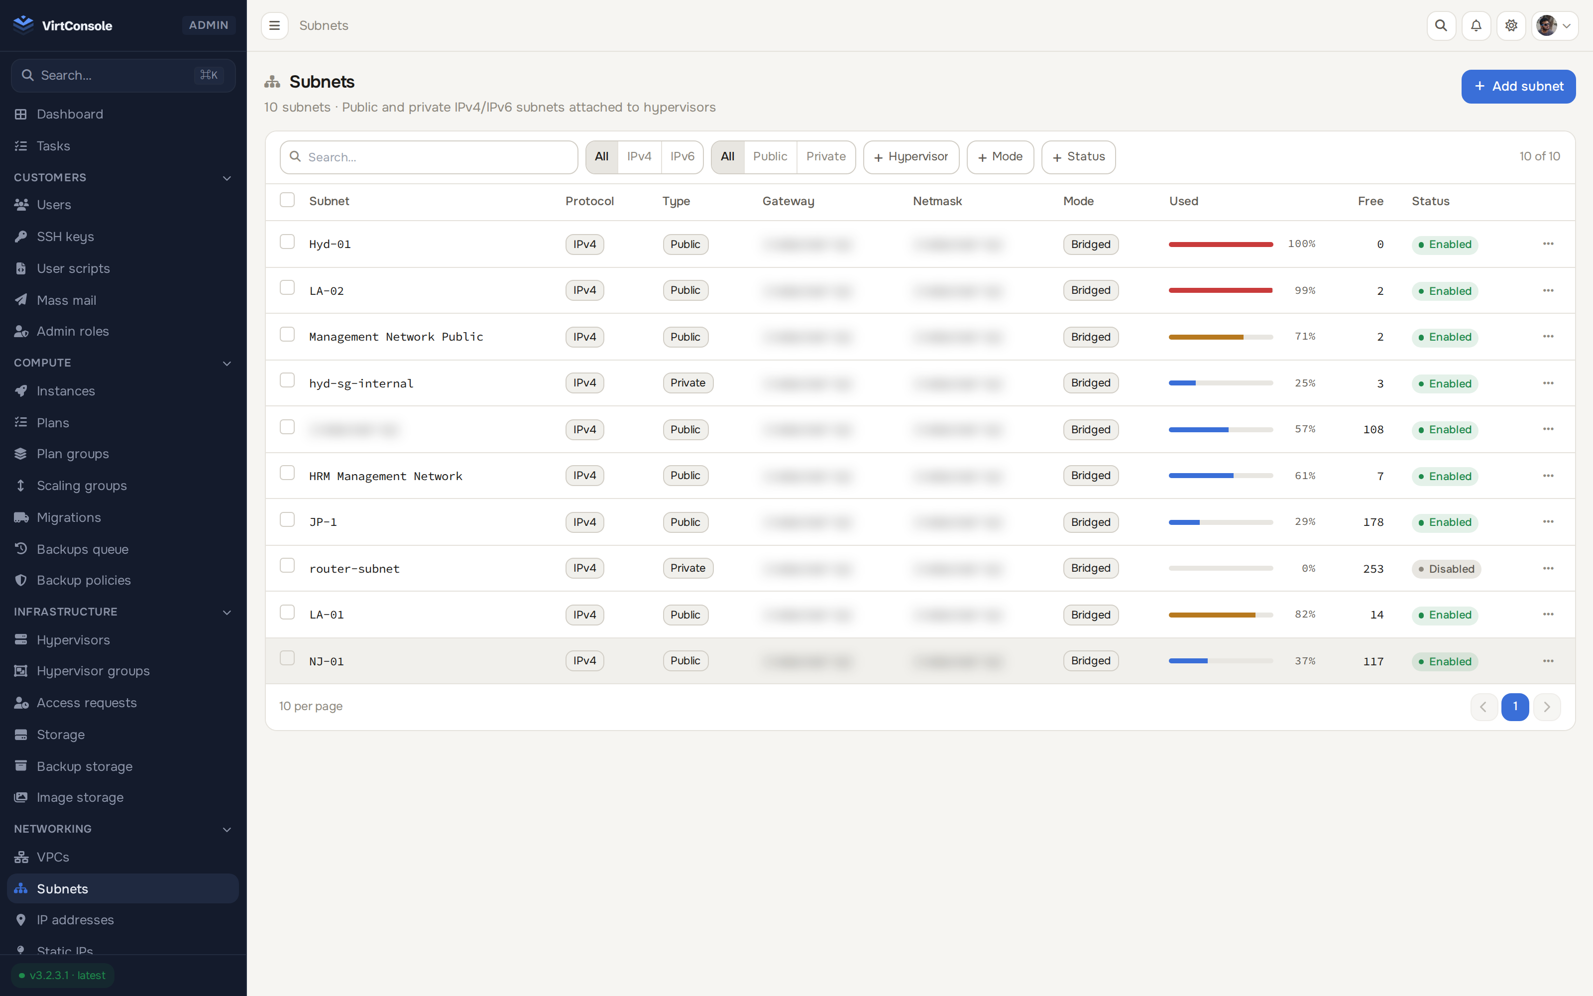Image resolution: width=1593 pixels, height=996 pixels.
Task: Open Admin roles page
Action: click(x=123, y=331)
